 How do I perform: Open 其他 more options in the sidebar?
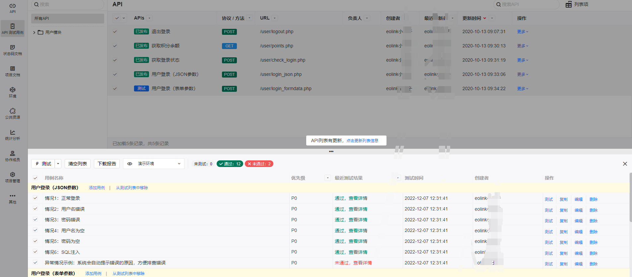pyautogui.click(x=13, y=198)
